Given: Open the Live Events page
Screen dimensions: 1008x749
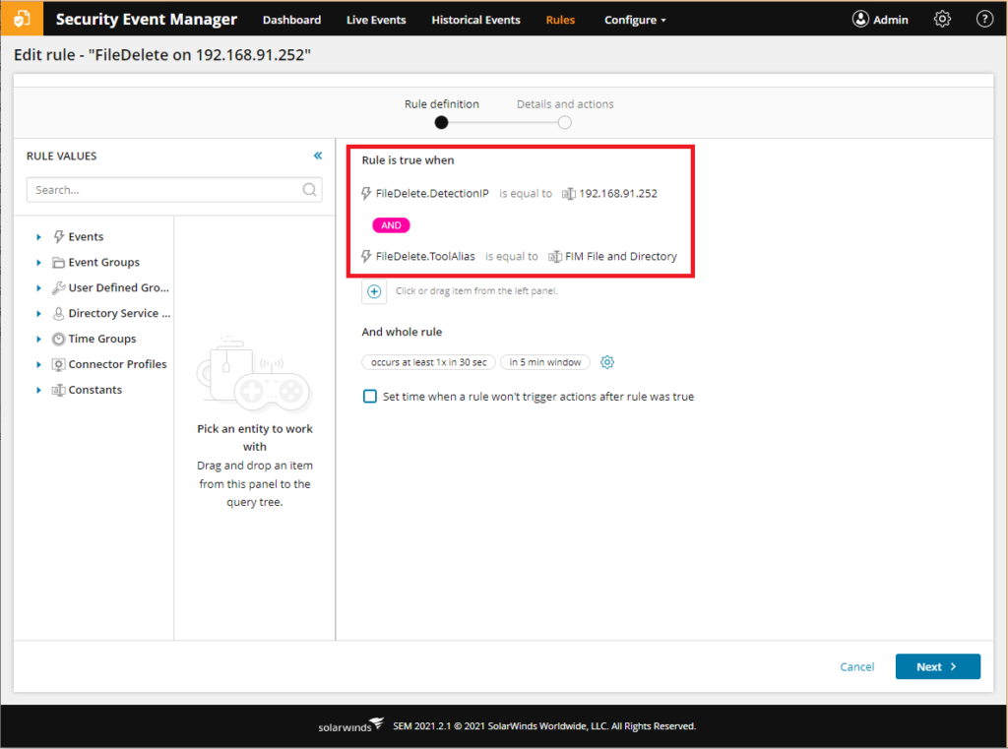Looking at the screenshot, I should click(x=376, y=20).
